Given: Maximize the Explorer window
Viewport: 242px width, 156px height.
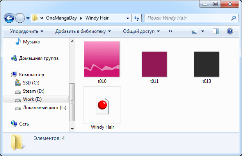Looking at the screenshot, I should pyautogui.click(x=215, y=4).
